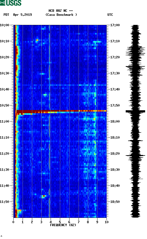147x239 pixels.
Task: Click the 18:50 UTC time label
Action: [115, 202]
